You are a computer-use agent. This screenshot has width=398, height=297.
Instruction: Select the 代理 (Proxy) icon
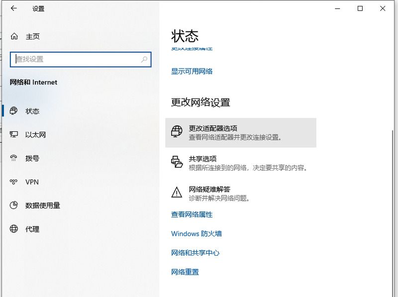14,229
